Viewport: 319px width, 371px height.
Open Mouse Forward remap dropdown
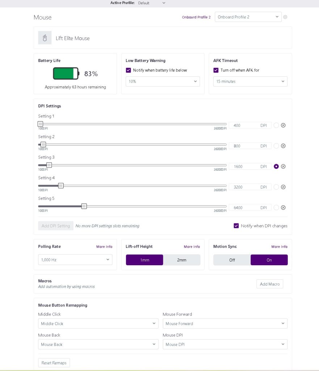(x=225, y=324)
